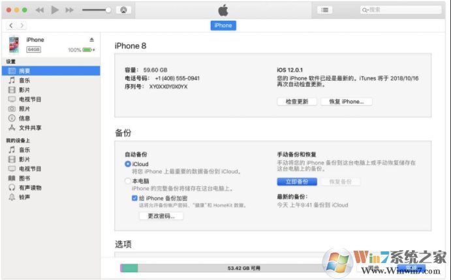Click TV icon for 电视节目 under 我的设备上

pyautogui.click(x=12, y=169)
